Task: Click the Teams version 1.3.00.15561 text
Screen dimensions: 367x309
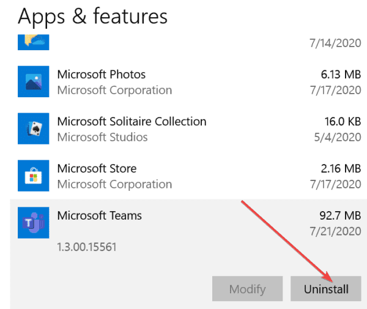Action: click(87, 247)
